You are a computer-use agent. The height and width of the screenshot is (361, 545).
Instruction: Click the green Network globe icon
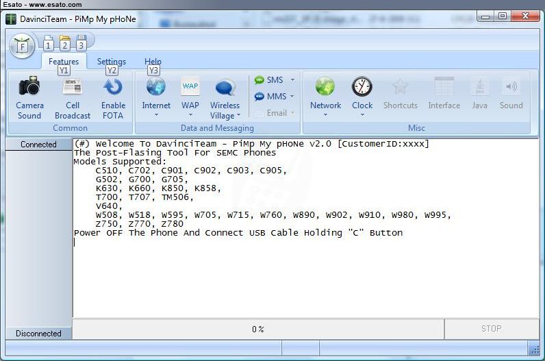[325, 86]
